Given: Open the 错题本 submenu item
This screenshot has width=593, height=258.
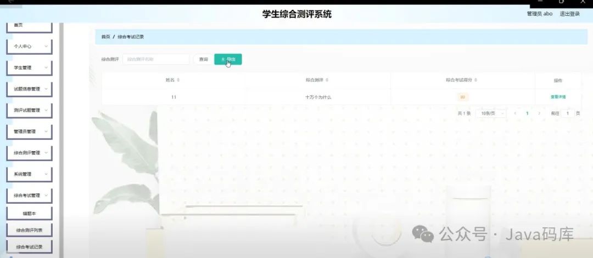Looking at the screenshot, I should click(30, 213).
